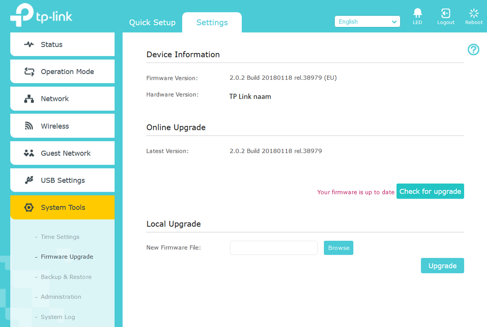
Task: Click the USB Settings plug icon
Action: click(x=29, y=180)
